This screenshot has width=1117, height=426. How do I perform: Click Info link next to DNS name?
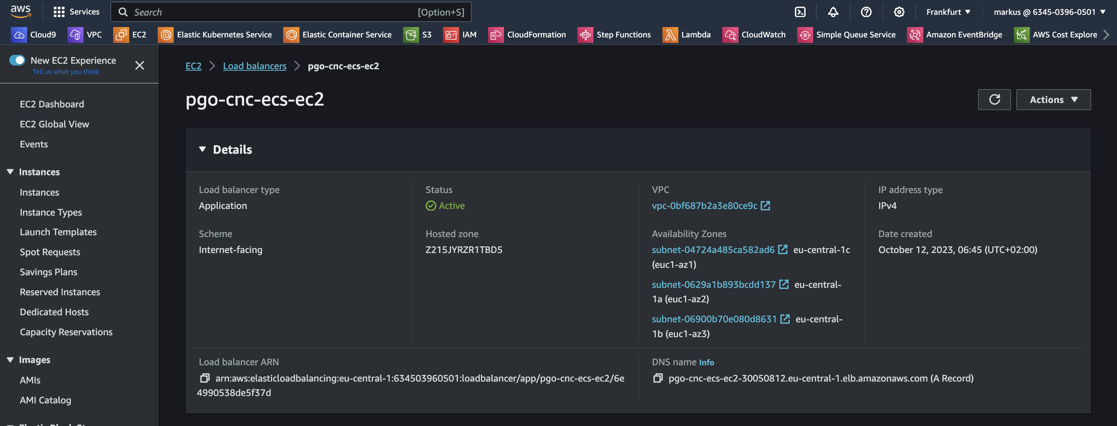point(706,362)
